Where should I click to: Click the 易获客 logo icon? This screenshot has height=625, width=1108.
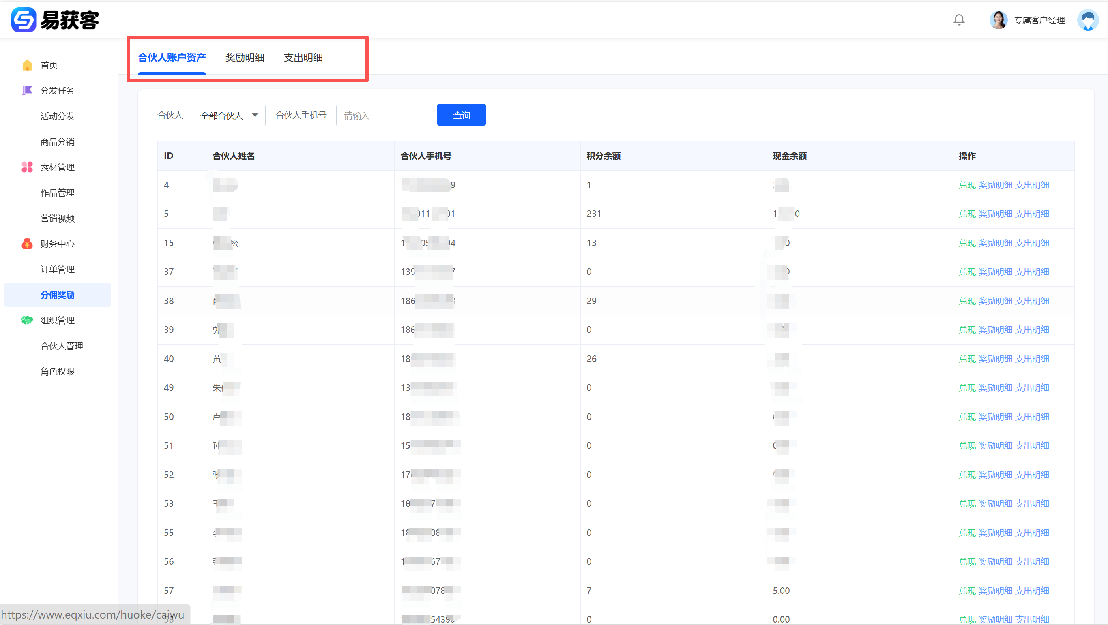pos(24,20)
